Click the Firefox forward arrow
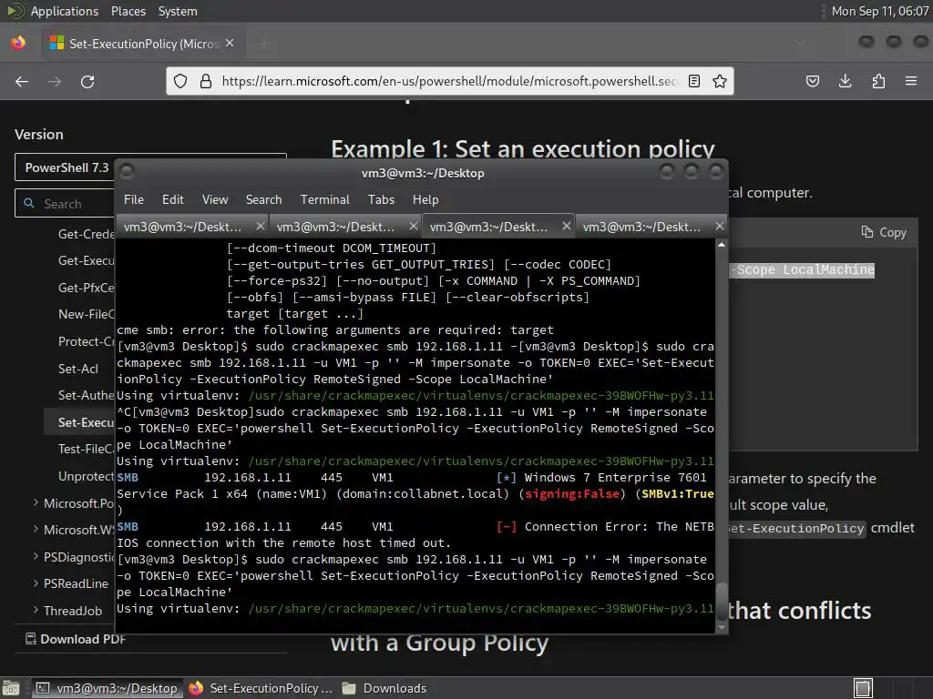Image resolution: width=933 pixels, height=699 pixels. coord(55,81)
